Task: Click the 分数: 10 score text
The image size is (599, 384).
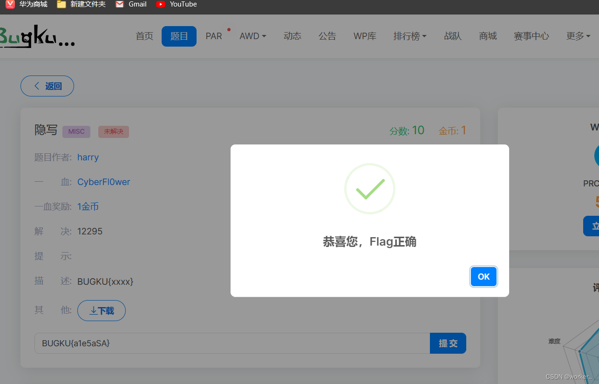Action: click(407, 130)
